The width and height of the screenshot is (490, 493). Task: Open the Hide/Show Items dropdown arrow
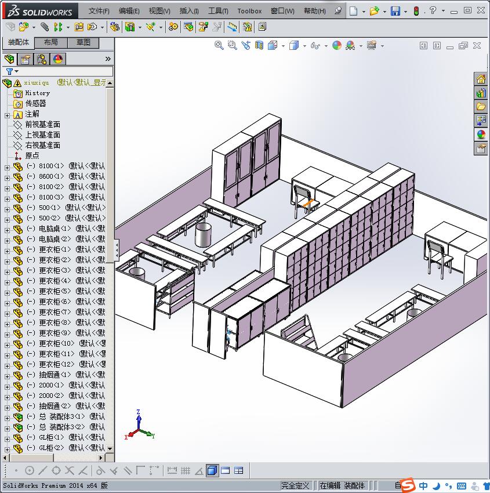coord(326,46)
